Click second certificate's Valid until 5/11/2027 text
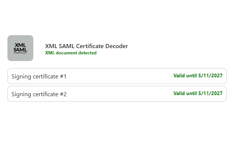The image size is (237, 148). click(x=198, y=93)
